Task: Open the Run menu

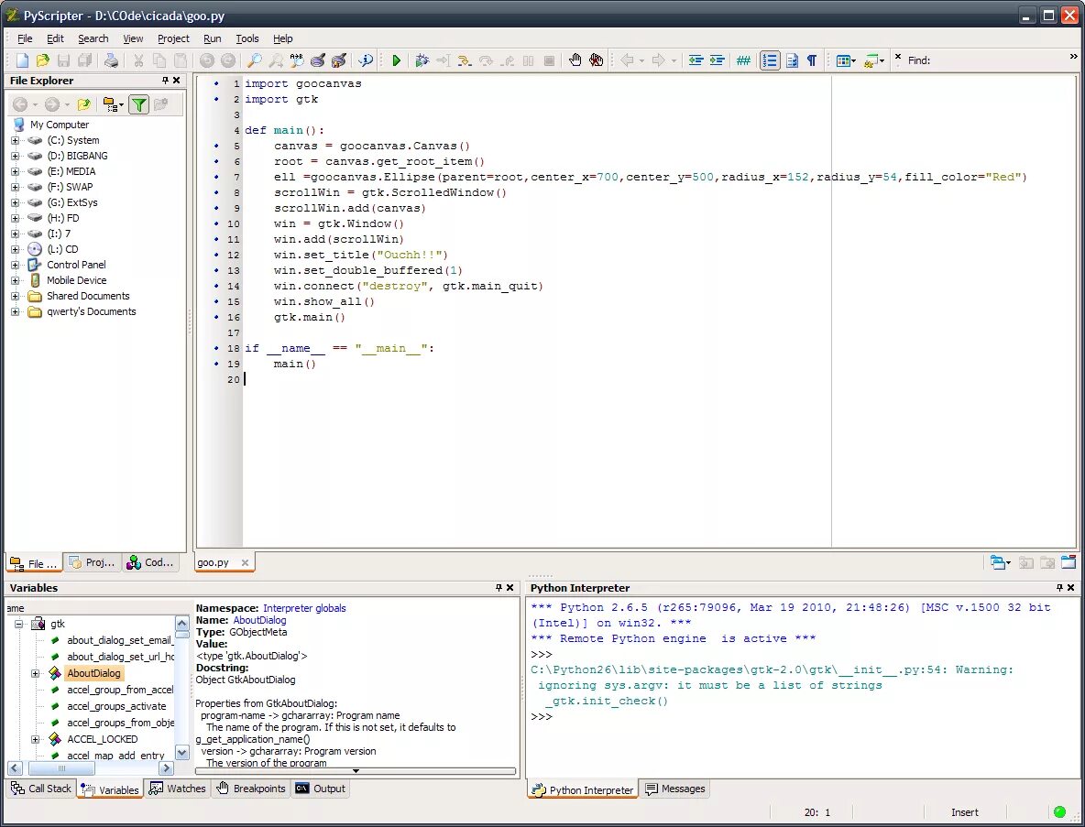Action: 212,38
